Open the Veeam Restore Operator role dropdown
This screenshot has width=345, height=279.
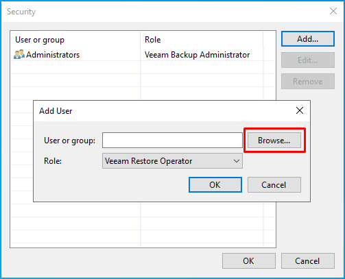pyautogui.click(x=172, y=161)
